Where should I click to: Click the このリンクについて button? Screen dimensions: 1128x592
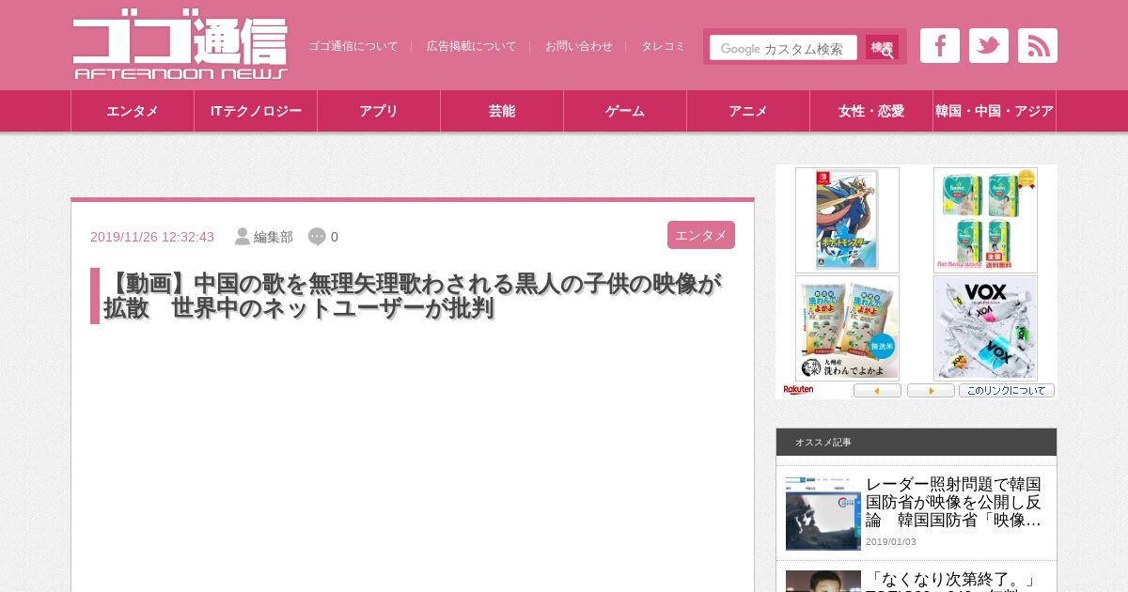click(1007, 390)
